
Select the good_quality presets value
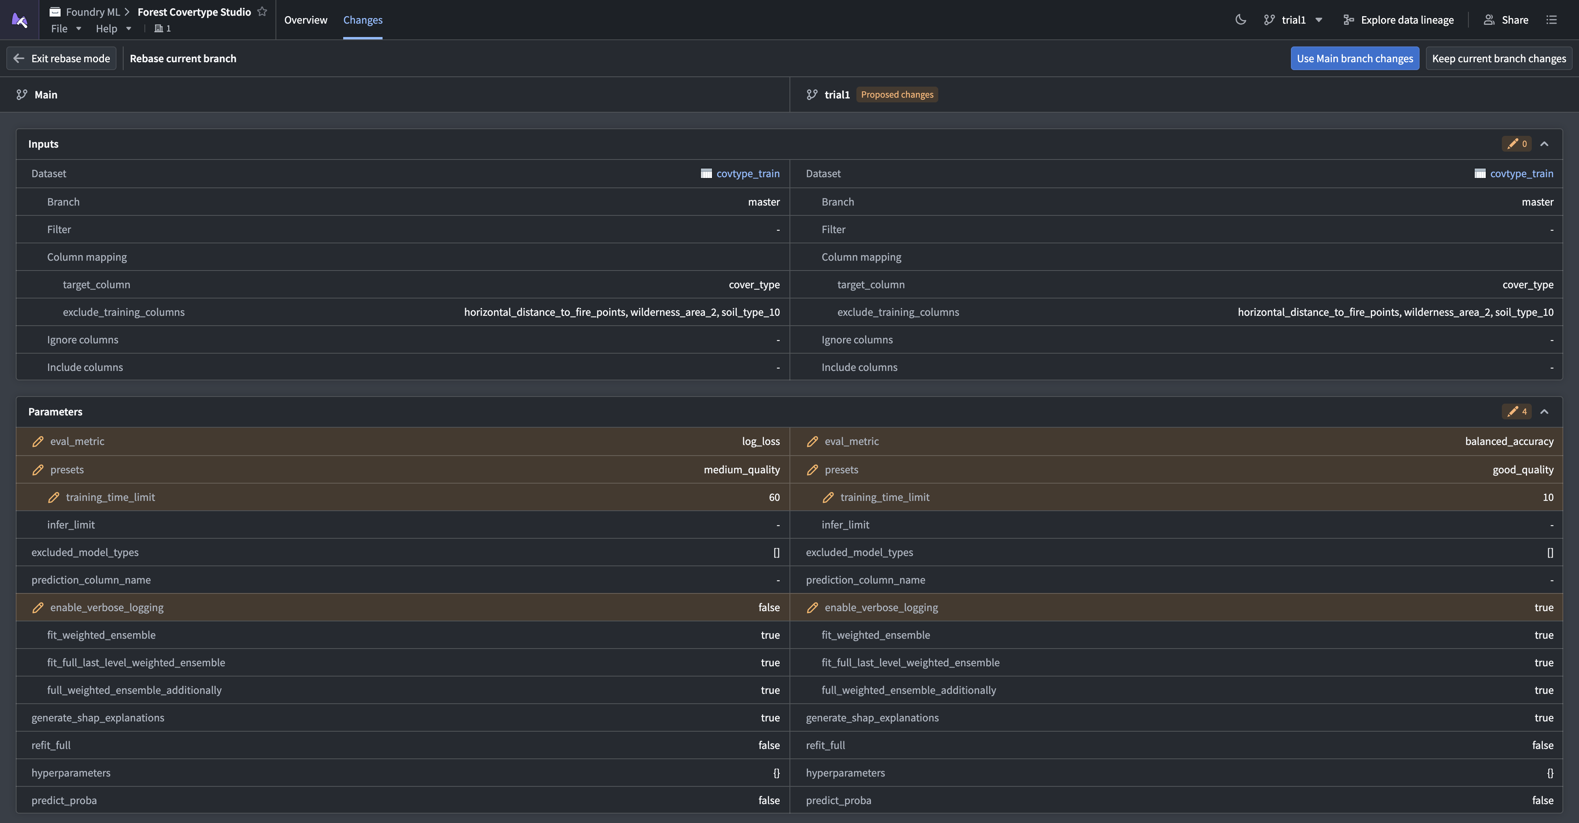pos(1523,470)
